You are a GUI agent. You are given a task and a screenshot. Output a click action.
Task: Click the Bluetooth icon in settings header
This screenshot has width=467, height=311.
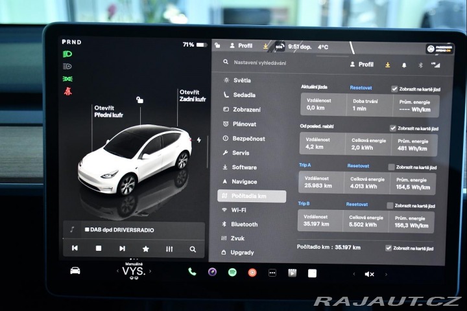420,65
